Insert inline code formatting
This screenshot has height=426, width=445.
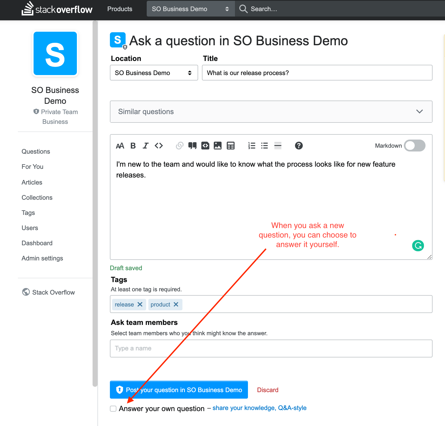159,146
